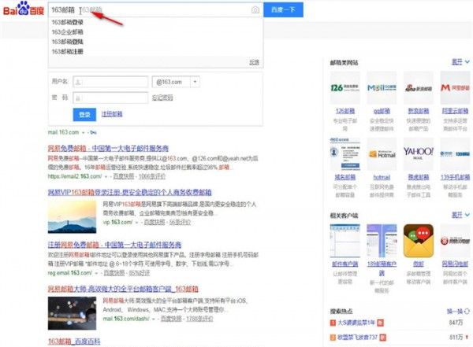The width and height of the screenshot is (473, 347).
Task: Click the mountain landscape thumbnail
Action: pyautogui.click(x=72, y=217)
